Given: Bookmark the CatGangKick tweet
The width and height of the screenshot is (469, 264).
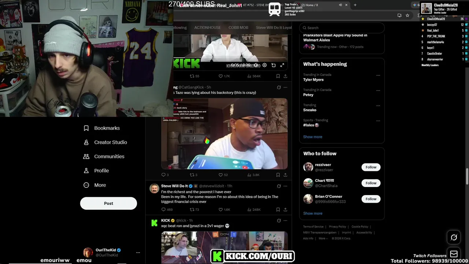Looking at the screenshot, I should pos(278,175).
